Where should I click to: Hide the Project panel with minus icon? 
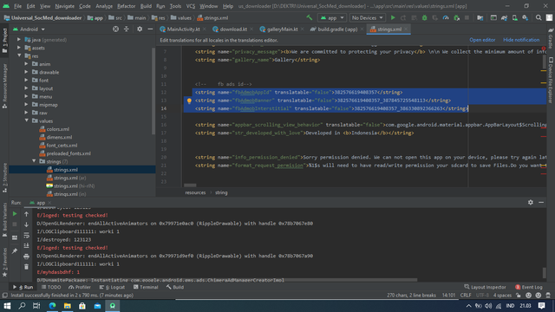pos(150,29)
